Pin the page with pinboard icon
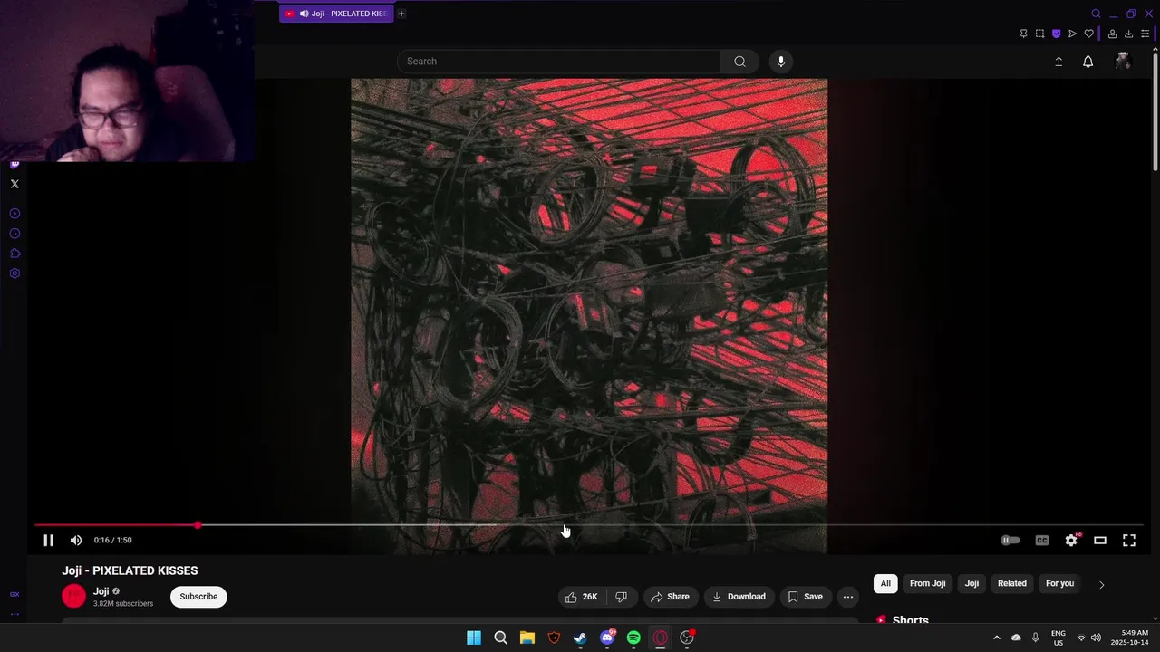Screen dimensions: 1160x652 pos(1023,34)
